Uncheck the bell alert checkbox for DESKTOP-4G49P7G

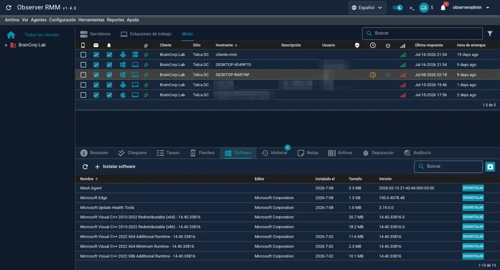coord(109,65)
